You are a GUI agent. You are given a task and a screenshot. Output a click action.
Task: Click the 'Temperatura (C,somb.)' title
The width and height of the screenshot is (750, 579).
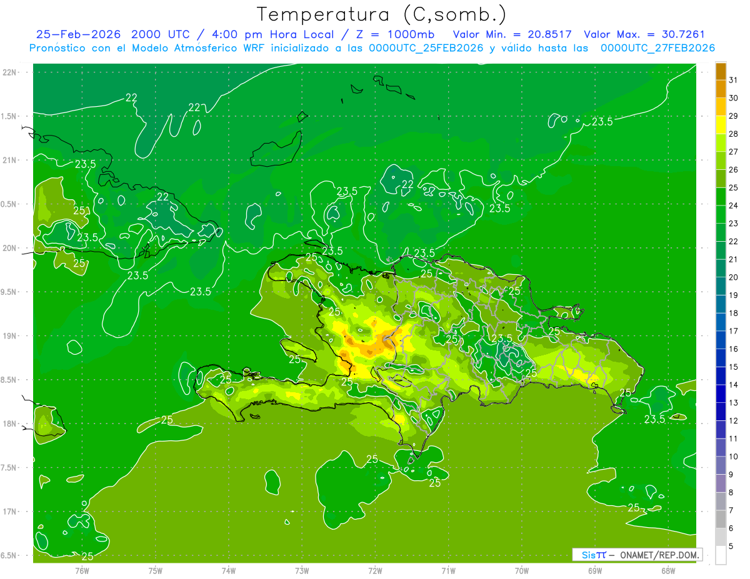(381, 14)
